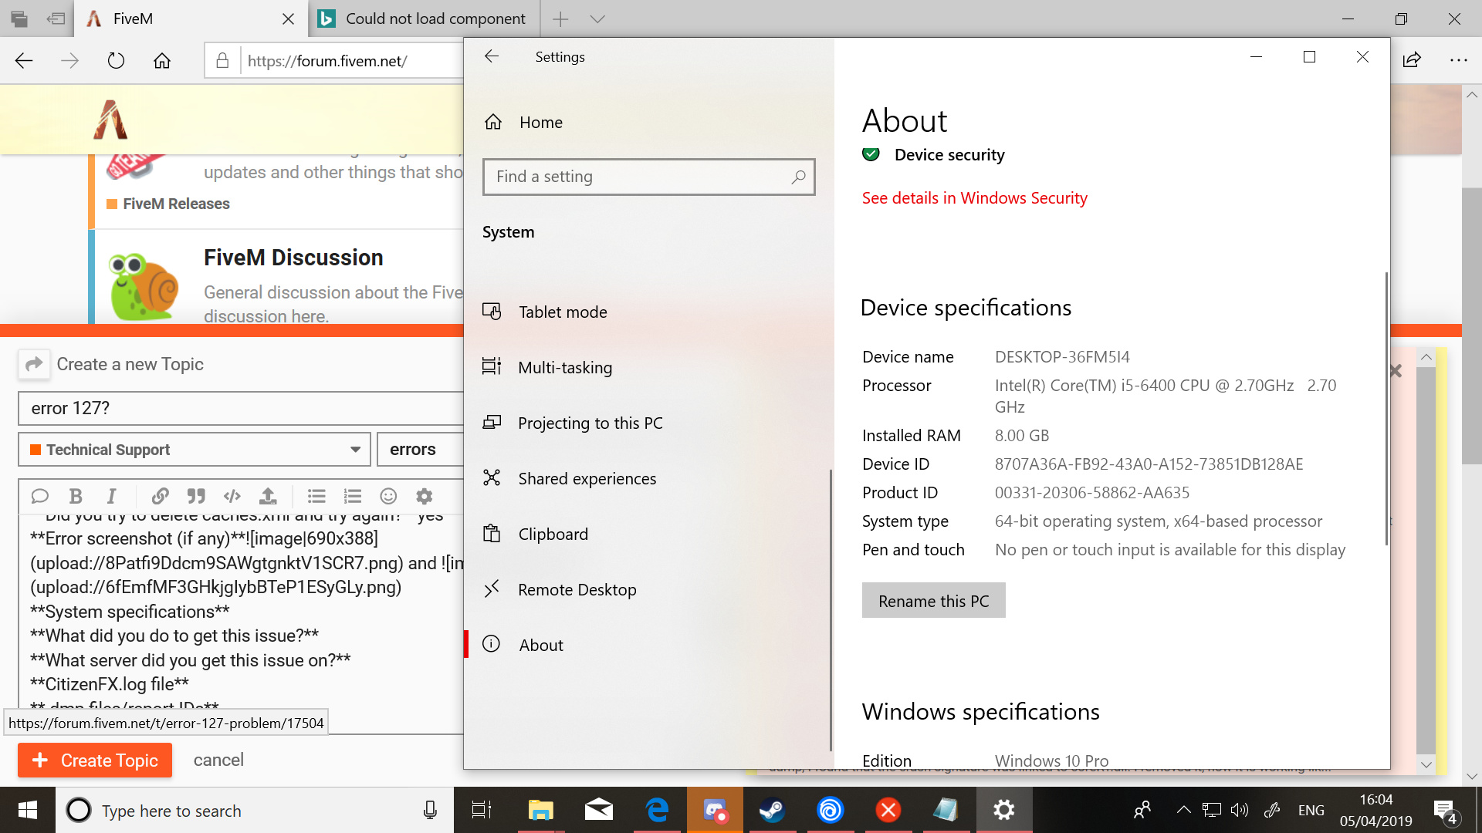Click the reply arrow beside Create a new Topic
The height and width of the screenshot is (833, 1482).
pos(34,364)
